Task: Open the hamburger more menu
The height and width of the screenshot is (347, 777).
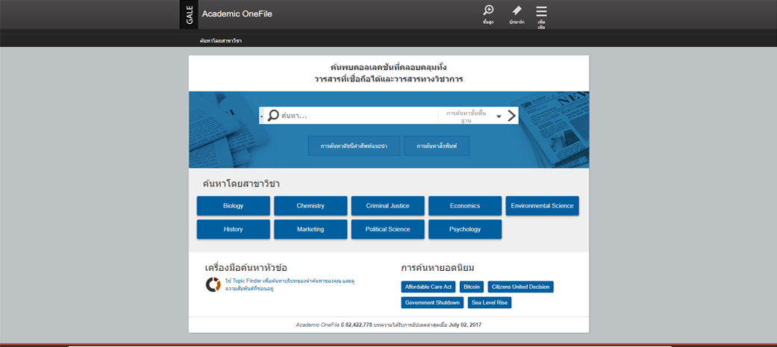Action: tap(542, 11)
